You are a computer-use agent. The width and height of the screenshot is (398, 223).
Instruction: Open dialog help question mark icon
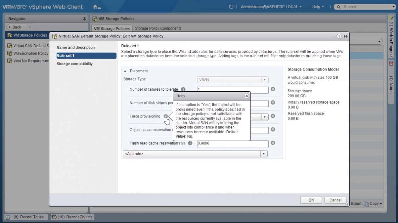339,36
